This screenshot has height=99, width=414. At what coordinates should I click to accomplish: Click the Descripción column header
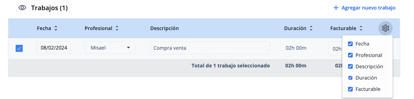point(165,28)
